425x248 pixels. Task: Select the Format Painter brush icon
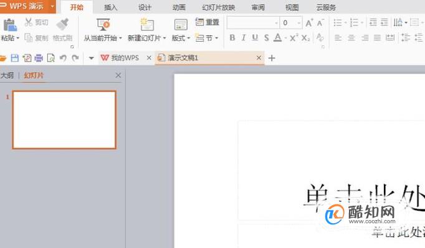point(62,24)
